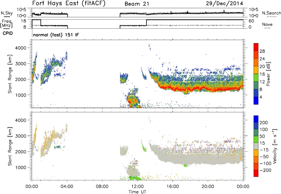This screenshot has width=281, height=194.
Task: Click the '200' velocity colorbar tick
Action: (264, 123)
